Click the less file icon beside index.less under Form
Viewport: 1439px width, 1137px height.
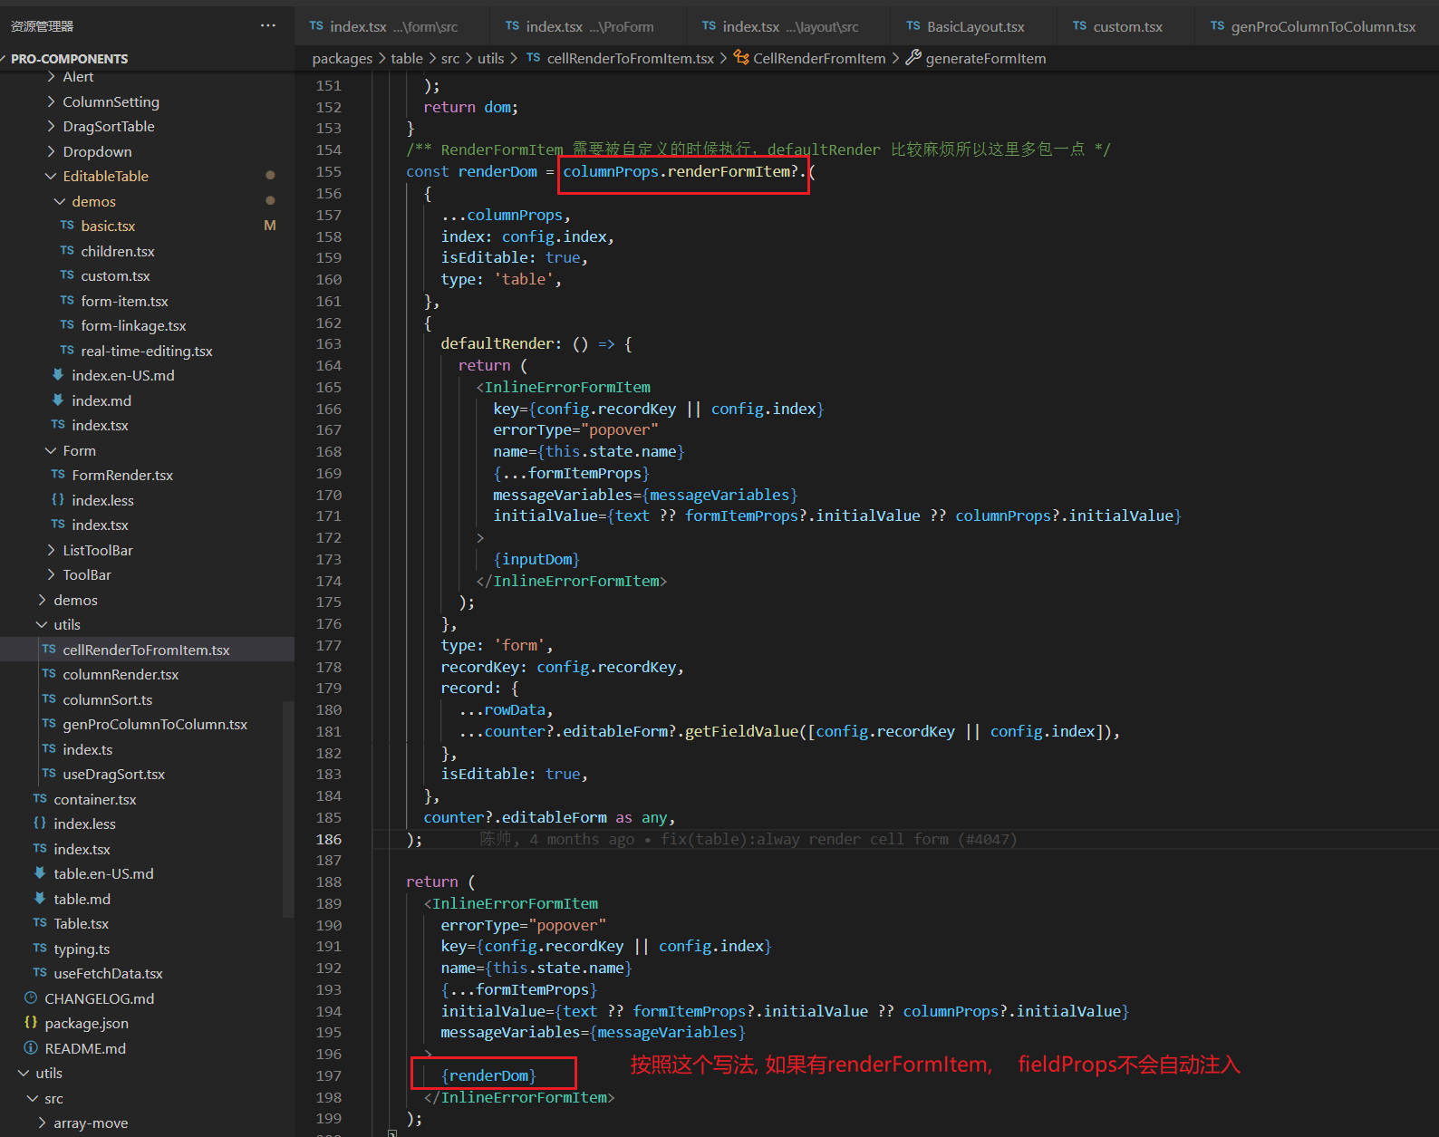tap(58, 500)
